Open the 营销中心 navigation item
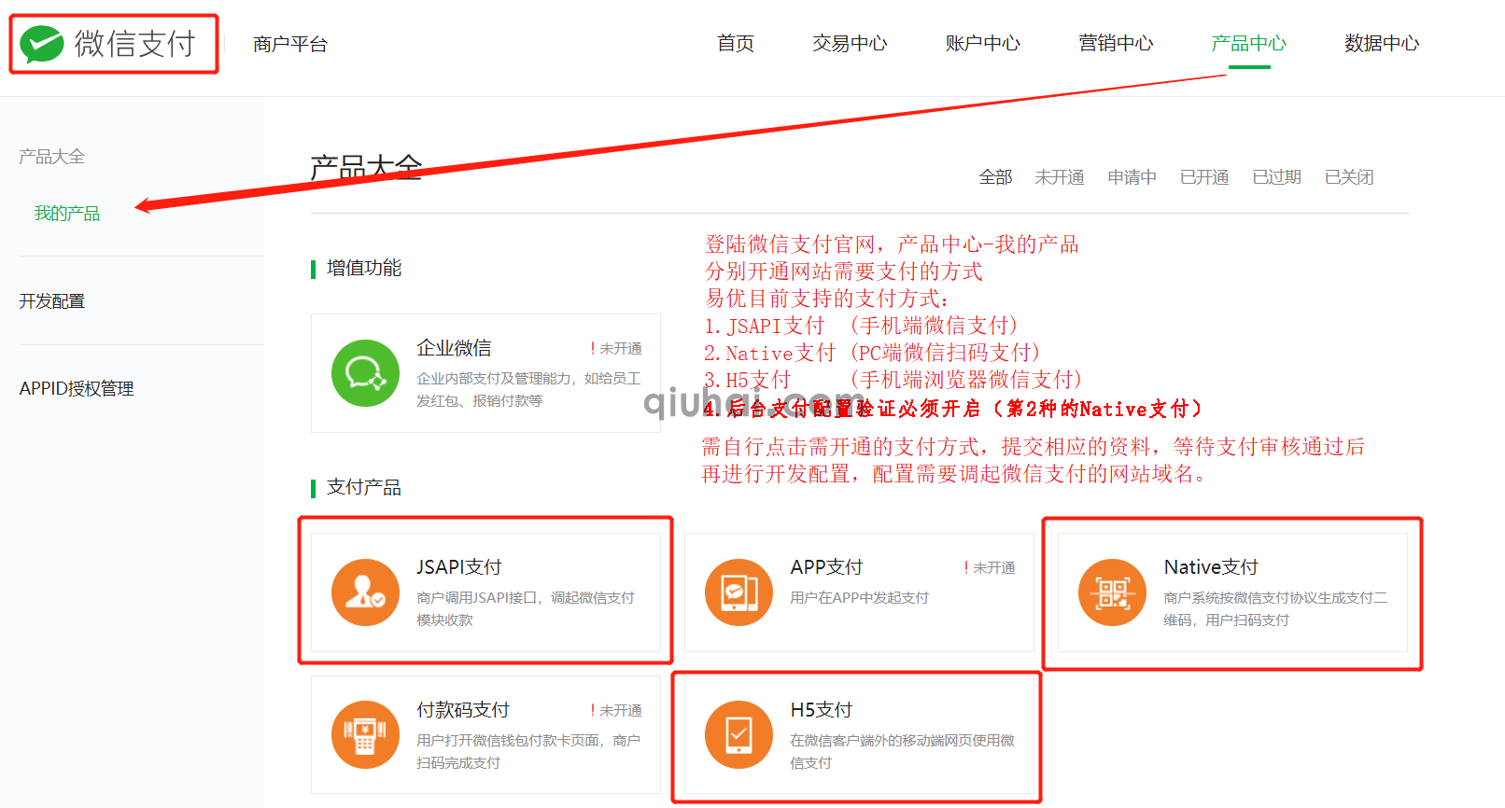The width and height of the screenshot is (1505, 808). click(1116, 43)
